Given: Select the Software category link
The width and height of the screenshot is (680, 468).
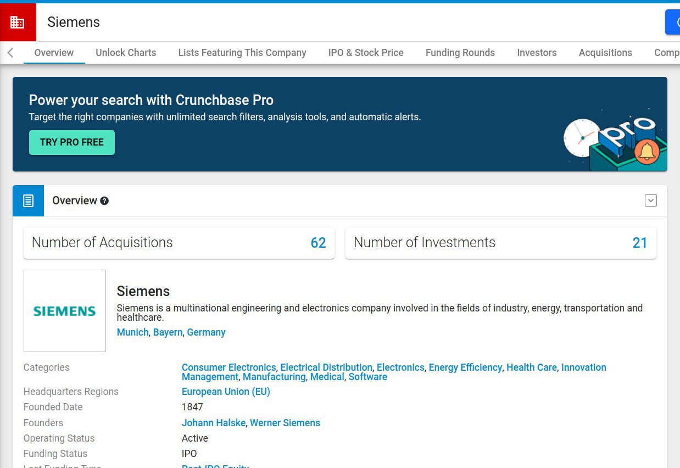Looking at the screenshot, I should click(368, 377).
